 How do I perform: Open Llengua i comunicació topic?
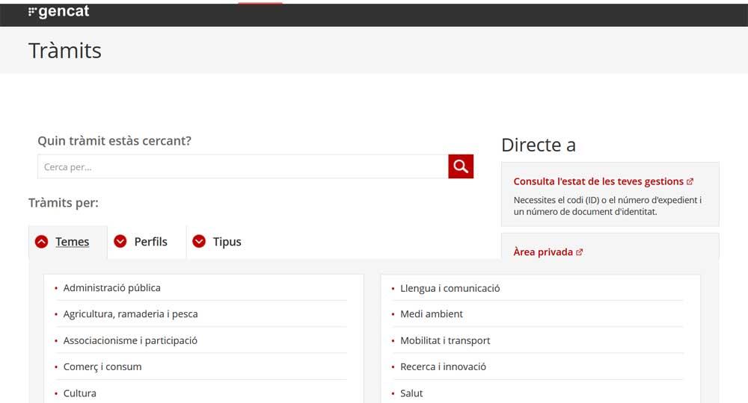pos(450,288)
